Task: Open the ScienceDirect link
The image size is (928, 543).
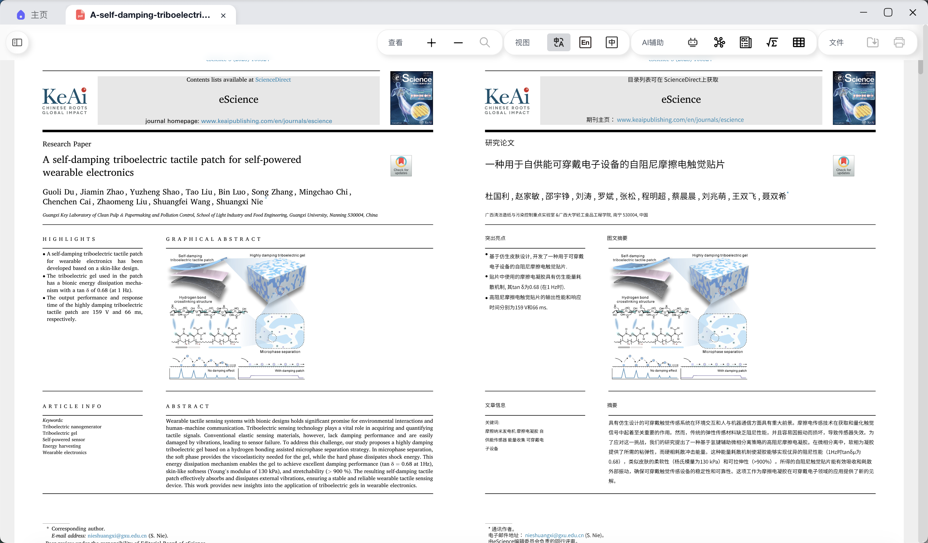Action: click(x=273, y=79)
